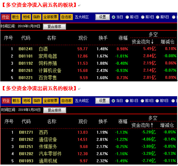Open the 指数 tab in the net outflow panel
Screen dimensions: 178x166
pyautogui.click(x=37, y=101)
